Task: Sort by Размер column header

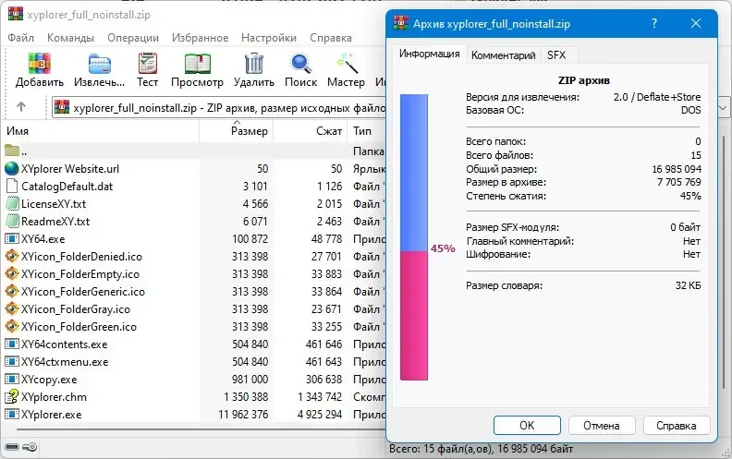Action: click(x=237, y=131)
